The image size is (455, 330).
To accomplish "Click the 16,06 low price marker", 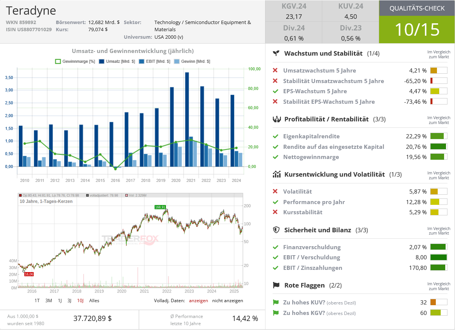I will [29, 274].
